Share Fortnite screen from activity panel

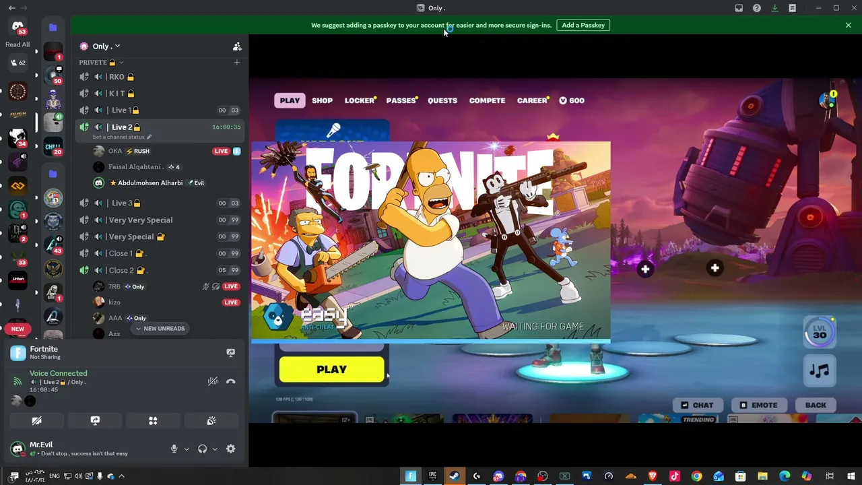click(x=230, y=353)
